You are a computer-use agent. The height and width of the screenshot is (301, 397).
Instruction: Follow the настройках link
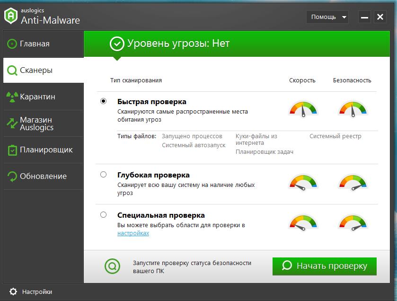133,233
